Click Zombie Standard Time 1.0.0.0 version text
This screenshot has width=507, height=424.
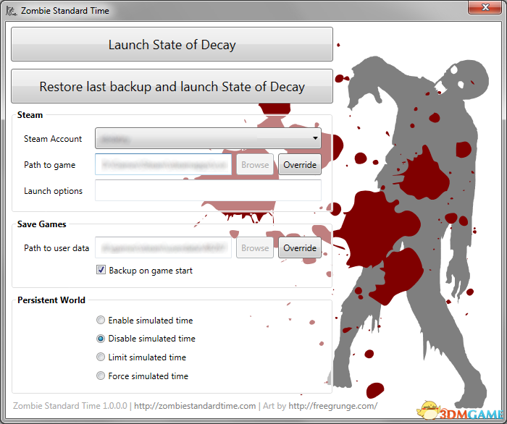pos(70,406)
